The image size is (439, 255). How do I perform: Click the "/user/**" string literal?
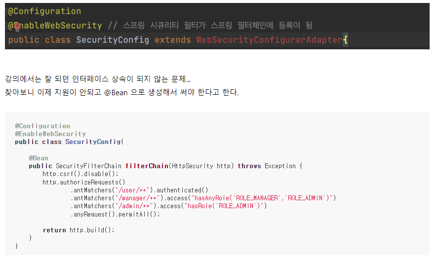point(132,190)
